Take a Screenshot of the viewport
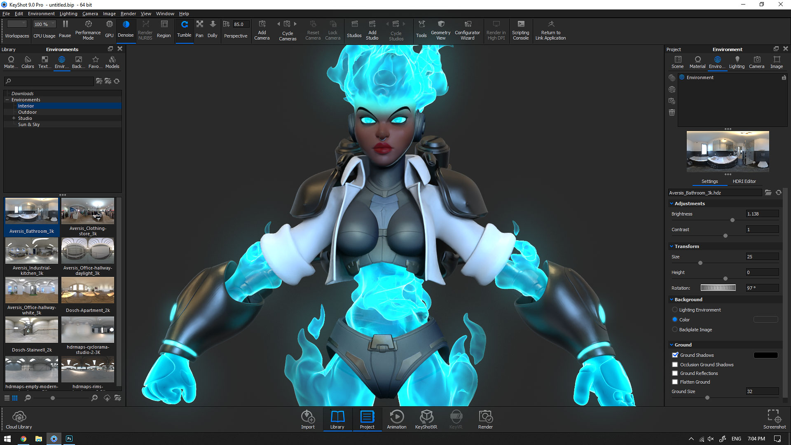The image size is (791, 445). coord(774,419)
